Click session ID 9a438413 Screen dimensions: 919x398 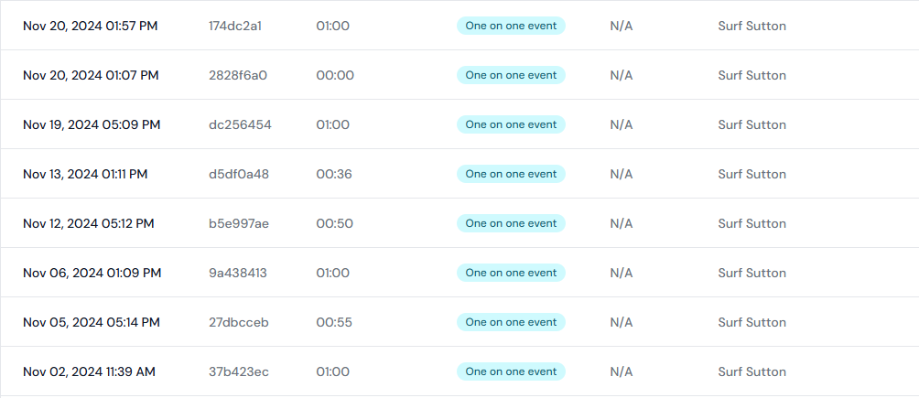pos(238,273)
